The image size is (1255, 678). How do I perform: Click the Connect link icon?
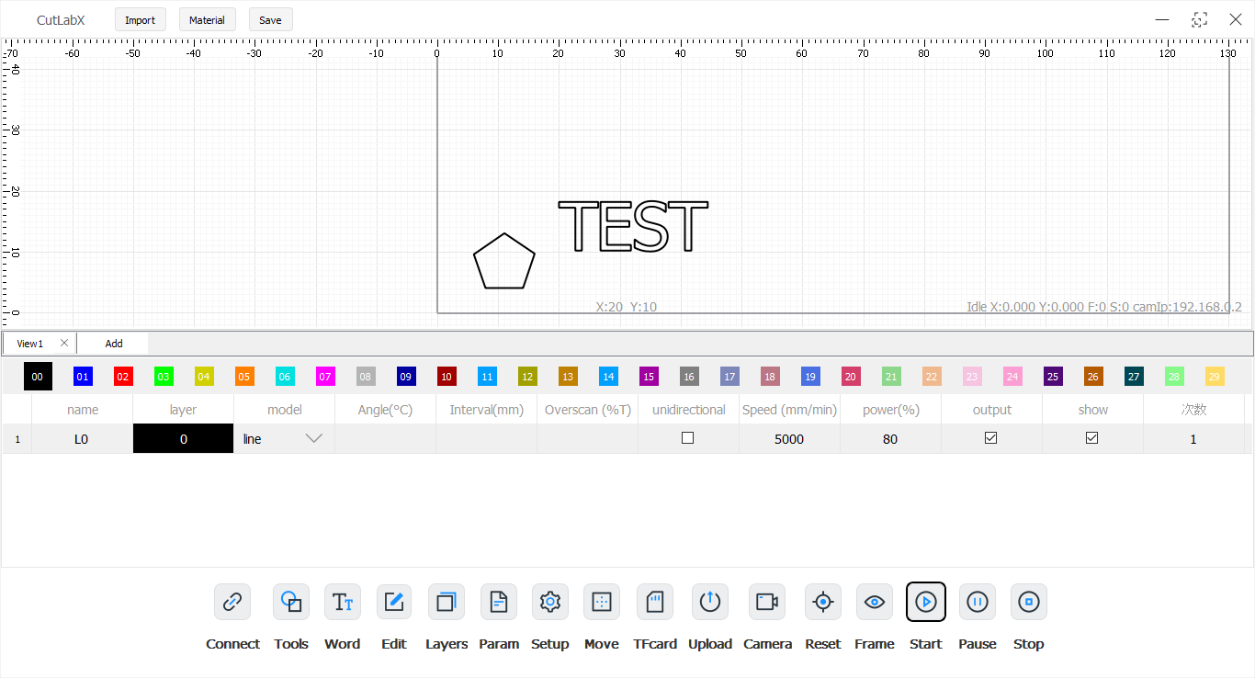[x=232, y=602]
